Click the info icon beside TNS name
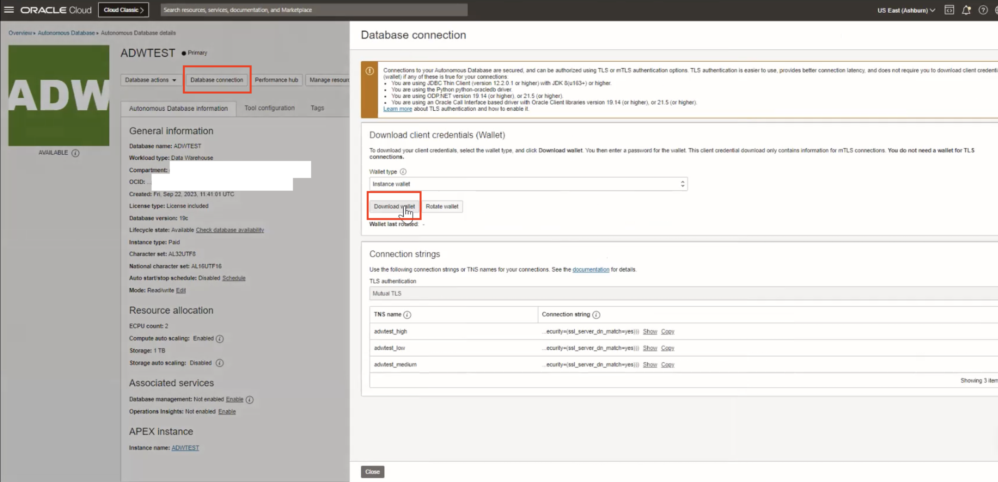998x482 pixels. click(x=407, y=315)
